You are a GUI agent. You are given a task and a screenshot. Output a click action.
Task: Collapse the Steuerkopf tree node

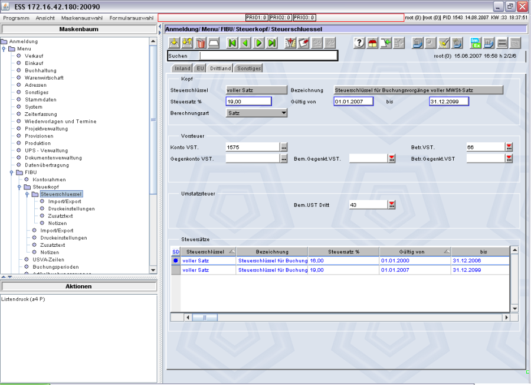tap(19, 187)
